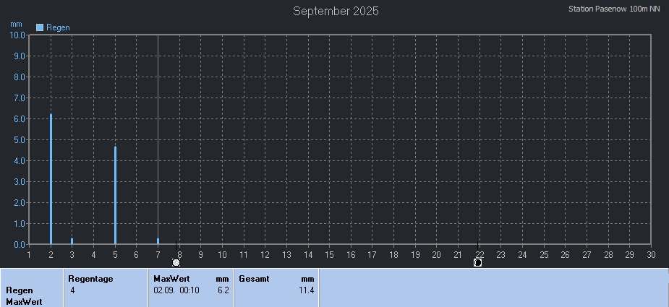
Task: Click day 15 on the x-axis
Action: coord(329,255)
